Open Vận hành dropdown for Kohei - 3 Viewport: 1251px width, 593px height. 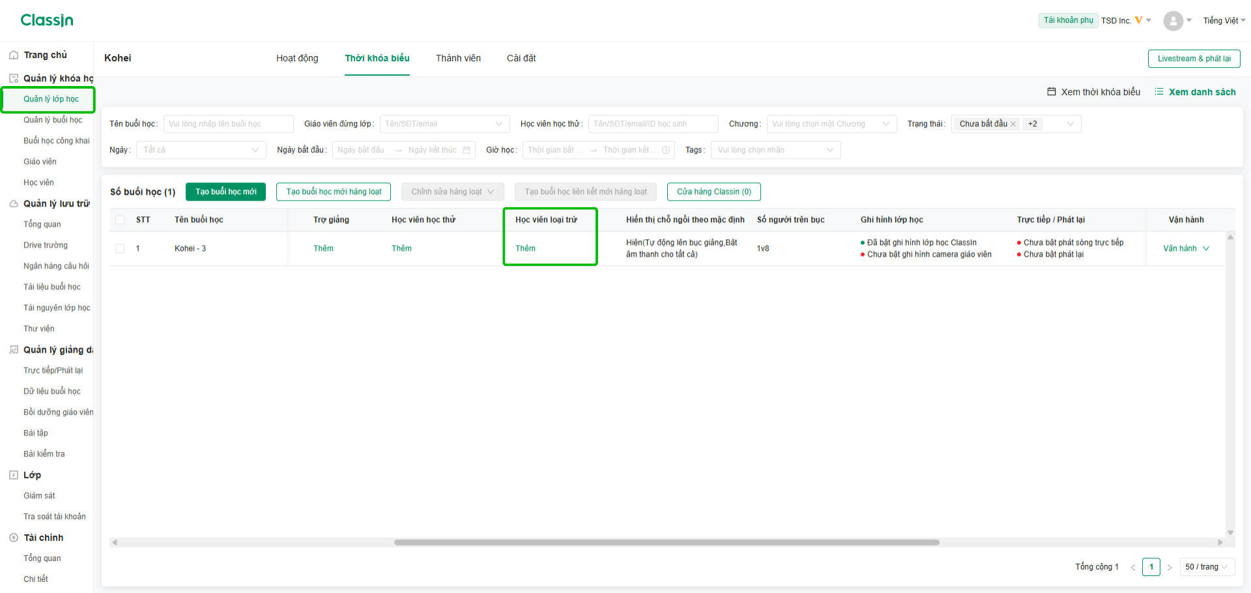point(1186,248)
